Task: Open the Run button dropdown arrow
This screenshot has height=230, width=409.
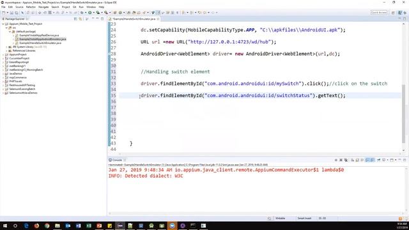Action: coord(93,13)
